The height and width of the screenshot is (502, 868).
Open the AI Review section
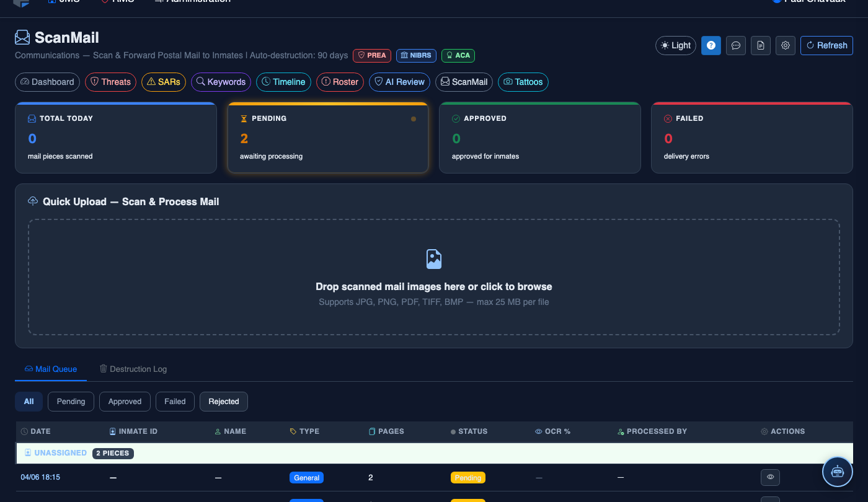click(399, 82)
